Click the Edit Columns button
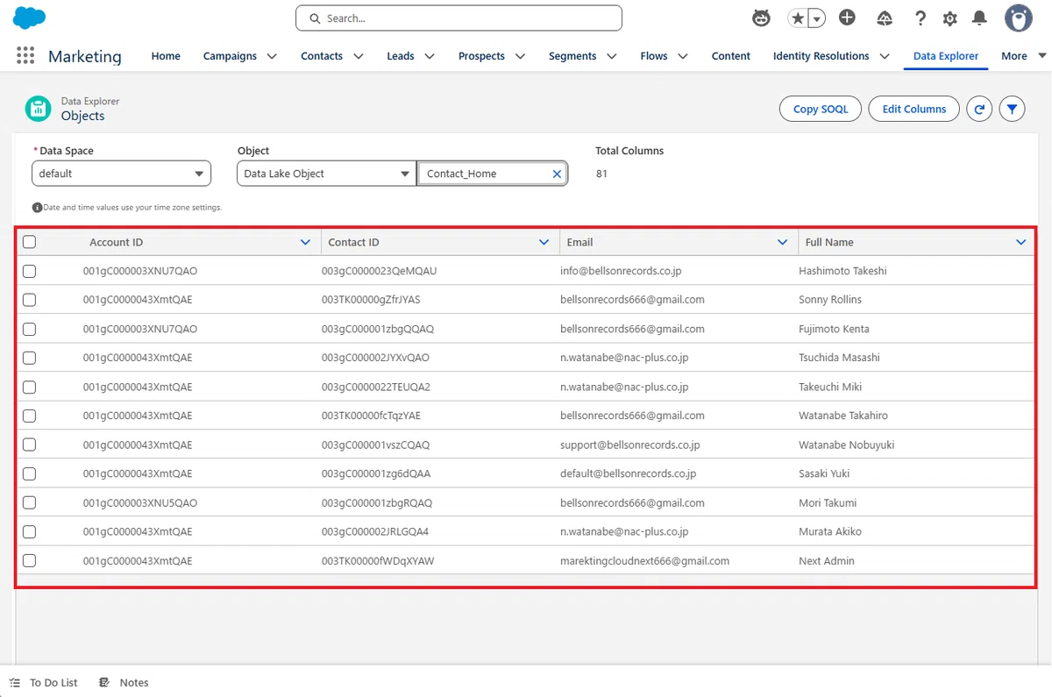Image resolution: width=1052 pixels, height=697 pixels. (914, 109)
